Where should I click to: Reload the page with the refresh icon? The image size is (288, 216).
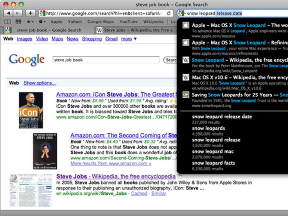[x=169, y=13]
